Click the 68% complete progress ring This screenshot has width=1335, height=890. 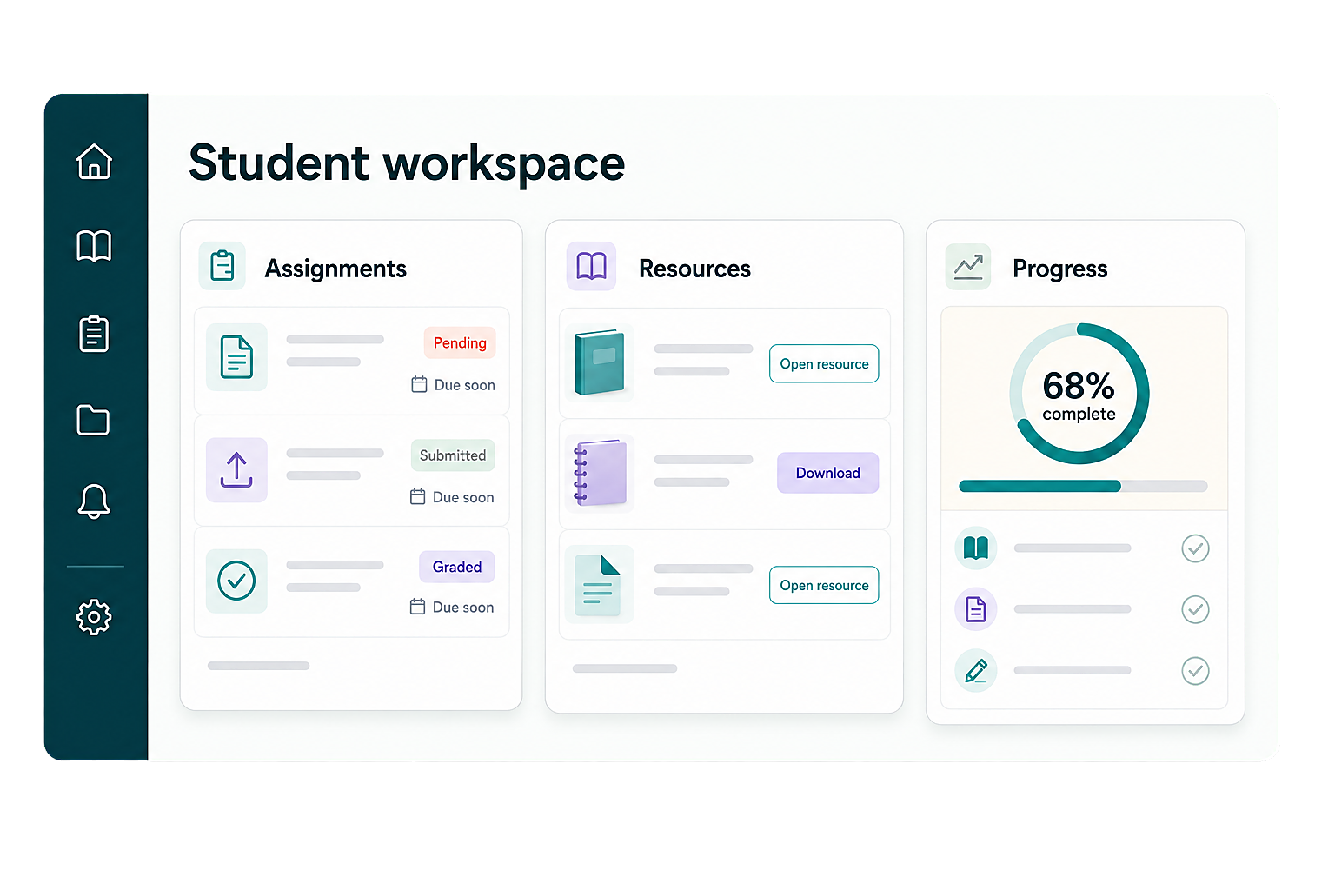click(1079, 394)
